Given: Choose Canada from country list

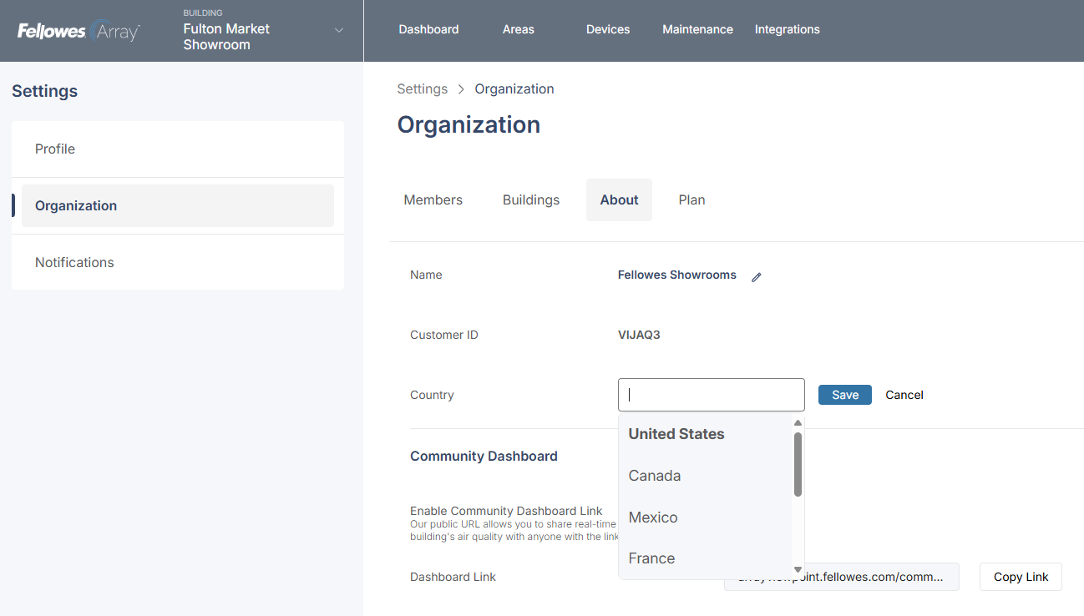Looking at the screenshot, I should (x=705, y=476).
